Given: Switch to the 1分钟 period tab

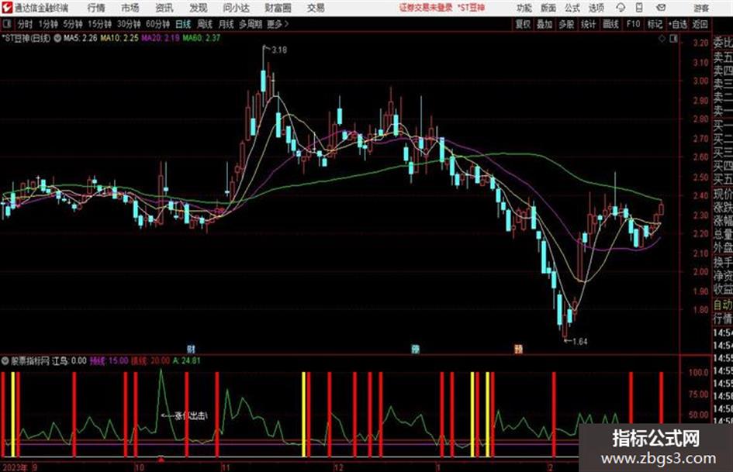Looking at the screenshot, I should (48, 24).
